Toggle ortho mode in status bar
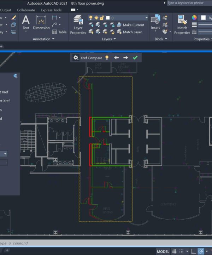This screenshot has width=212, height=255. tap(193, 251)
